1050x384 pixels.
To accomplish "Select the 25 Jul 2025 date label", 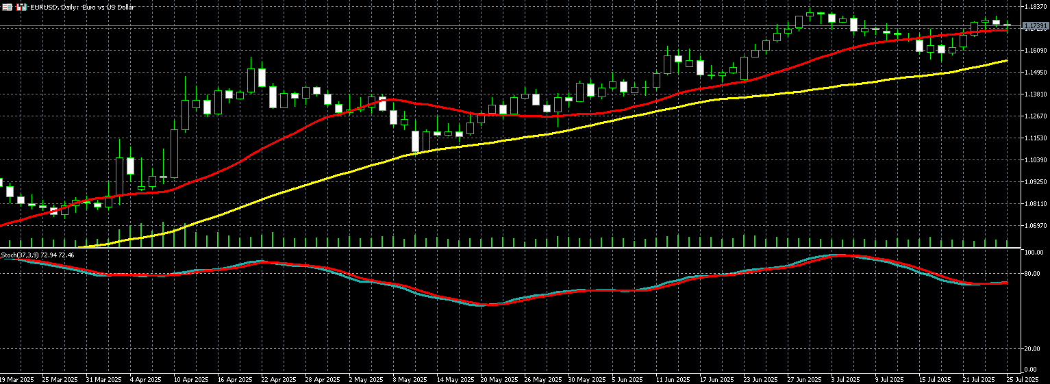I will point(1022,379).
